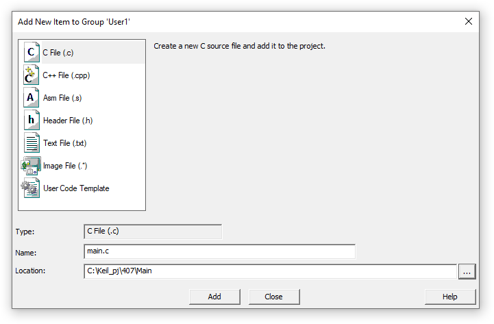Select the C File icon
The height and width of the screenshot is (324, 494).
point(32,52)
